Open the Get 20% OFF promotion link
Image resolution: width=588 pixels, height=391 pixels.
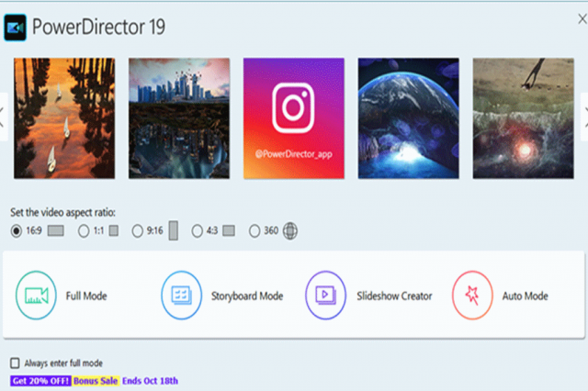tap(40, 381)
